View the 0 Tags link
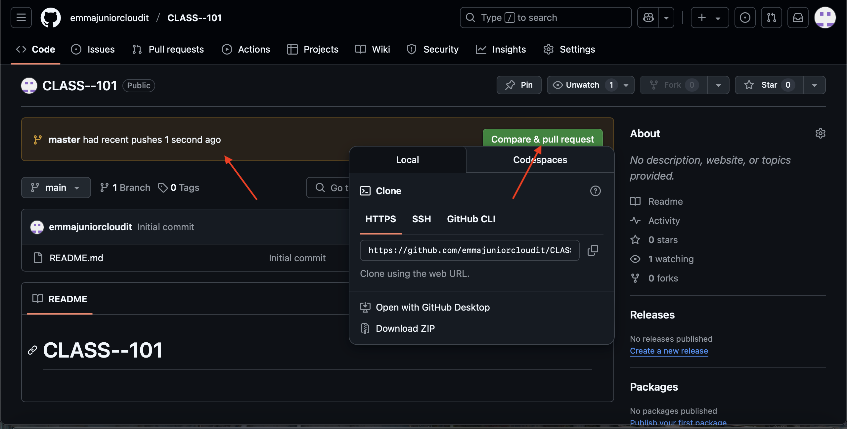The image size is (847, 429). [179, 188]
